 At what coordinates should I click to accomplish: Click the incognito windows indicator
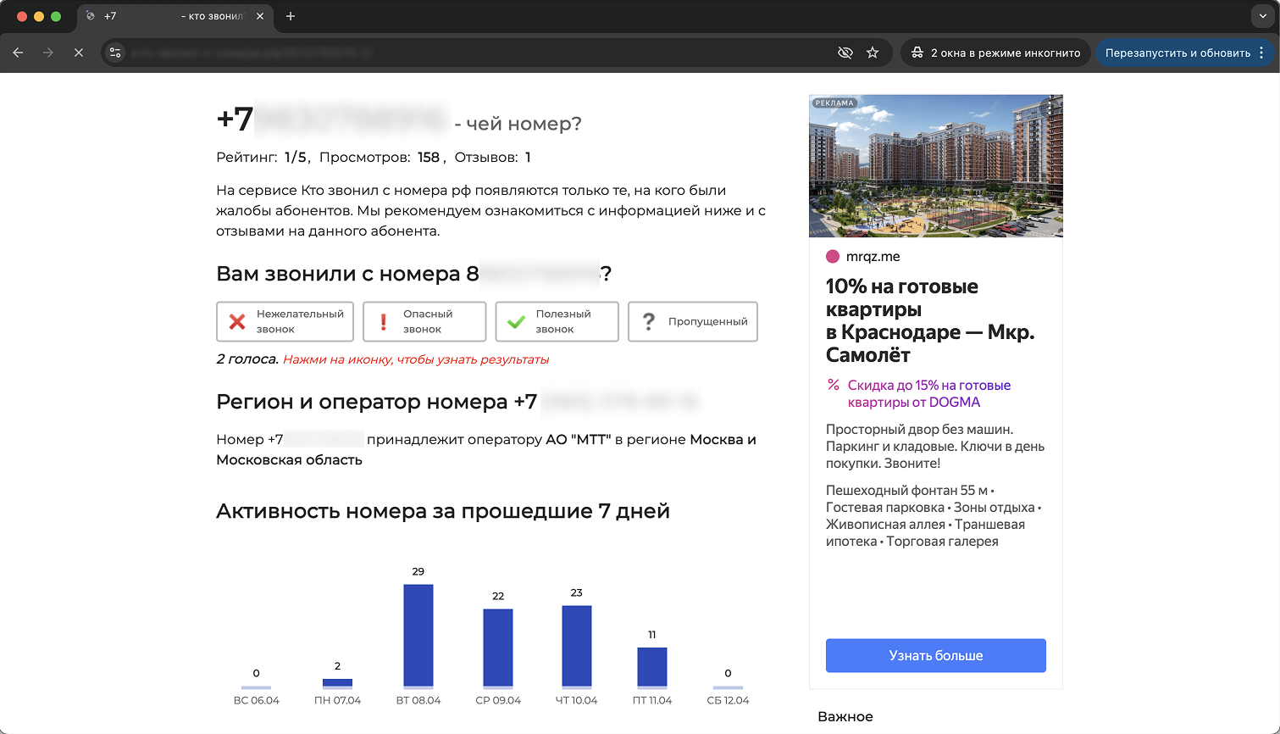pyautogui.click(x=996, y=53)
